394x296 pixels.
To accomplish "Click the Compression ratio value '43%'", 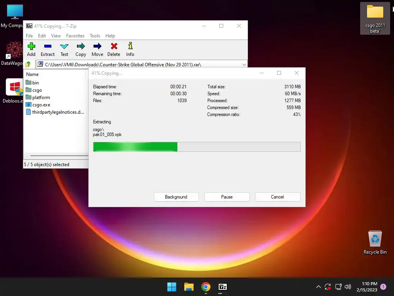I will tap(297, 114).
